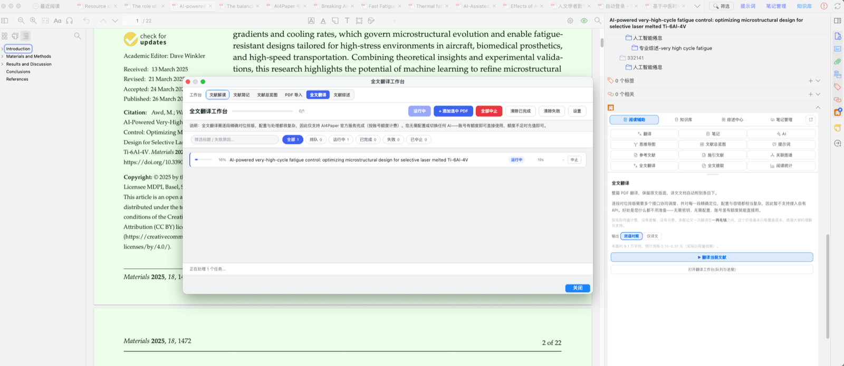Select the sticky note annotation tool
Image resolution: width=844 pixels, height=366 pixels.
click(335, 21)
